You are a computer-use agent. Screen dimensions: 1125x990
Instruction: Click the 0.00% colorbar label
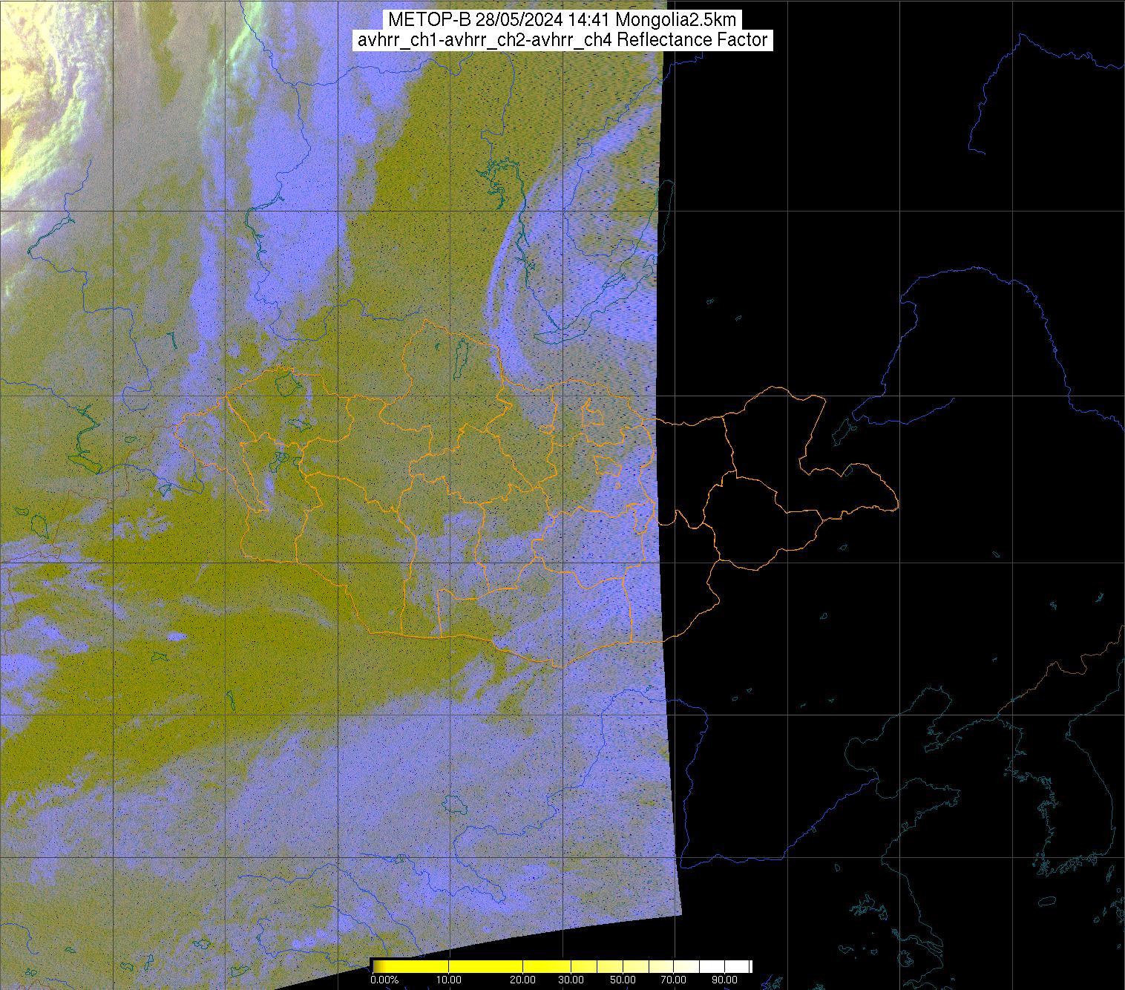(383, 980)
